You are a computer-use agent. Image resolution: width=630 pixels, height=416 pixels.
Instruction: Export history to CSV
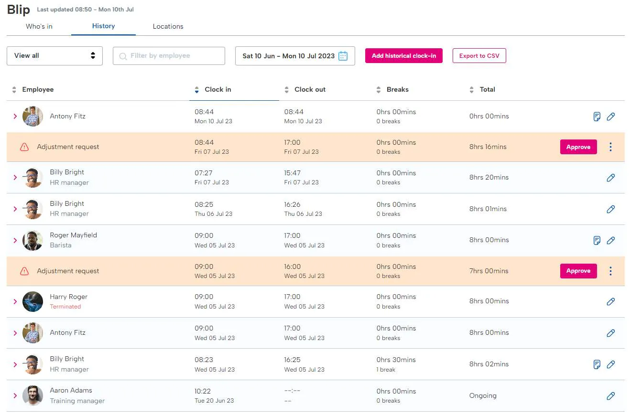coord(479,56)
